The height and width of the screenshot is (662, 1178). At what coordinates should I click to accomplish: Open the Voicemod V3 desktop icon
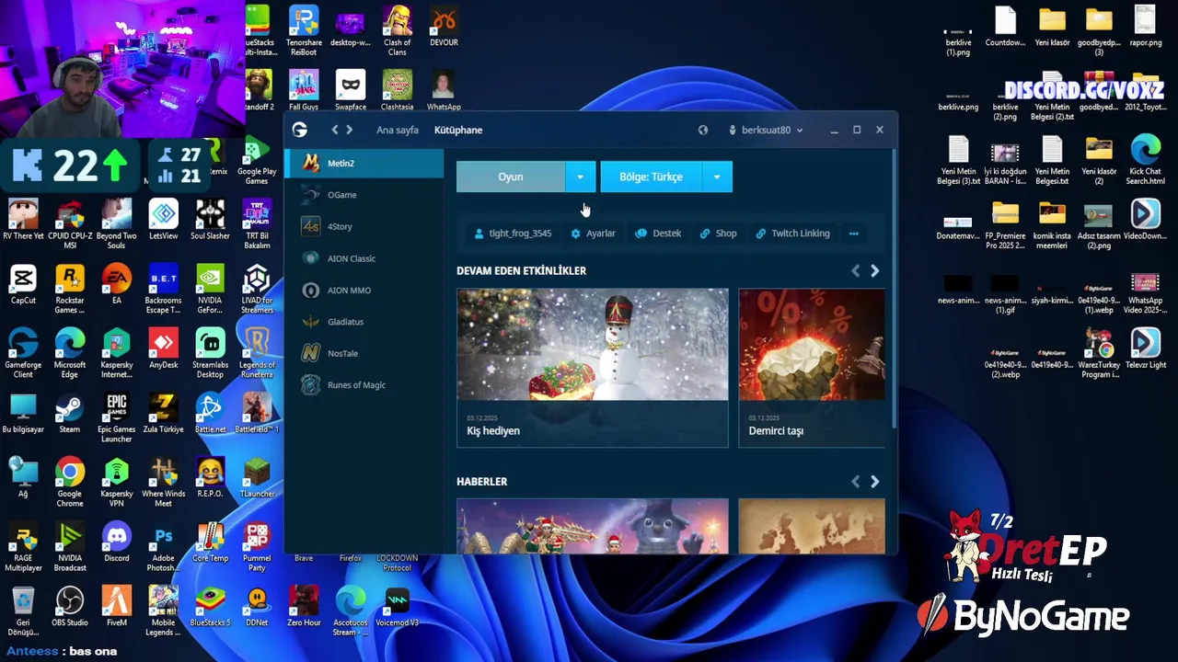(397, 606)
